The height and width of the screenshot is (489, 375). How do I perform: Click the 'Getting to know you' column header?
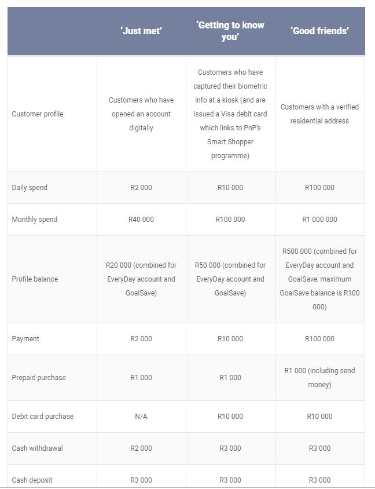(230, 31)
